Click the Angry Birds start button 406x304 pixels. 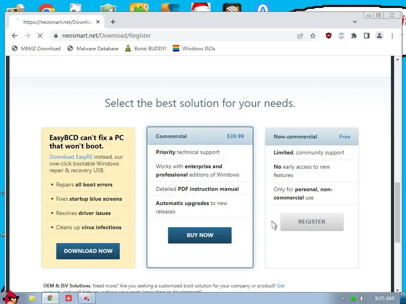click(x=10, y=297)
